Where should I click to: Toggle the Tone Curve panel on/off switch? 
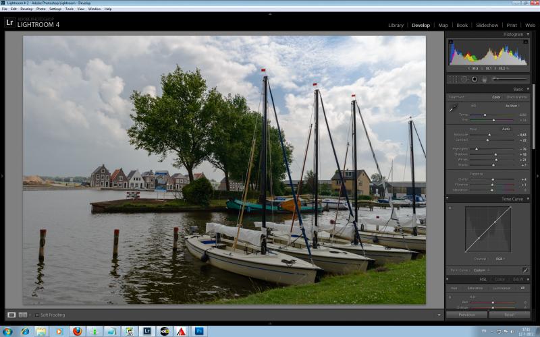click(448, 199)
